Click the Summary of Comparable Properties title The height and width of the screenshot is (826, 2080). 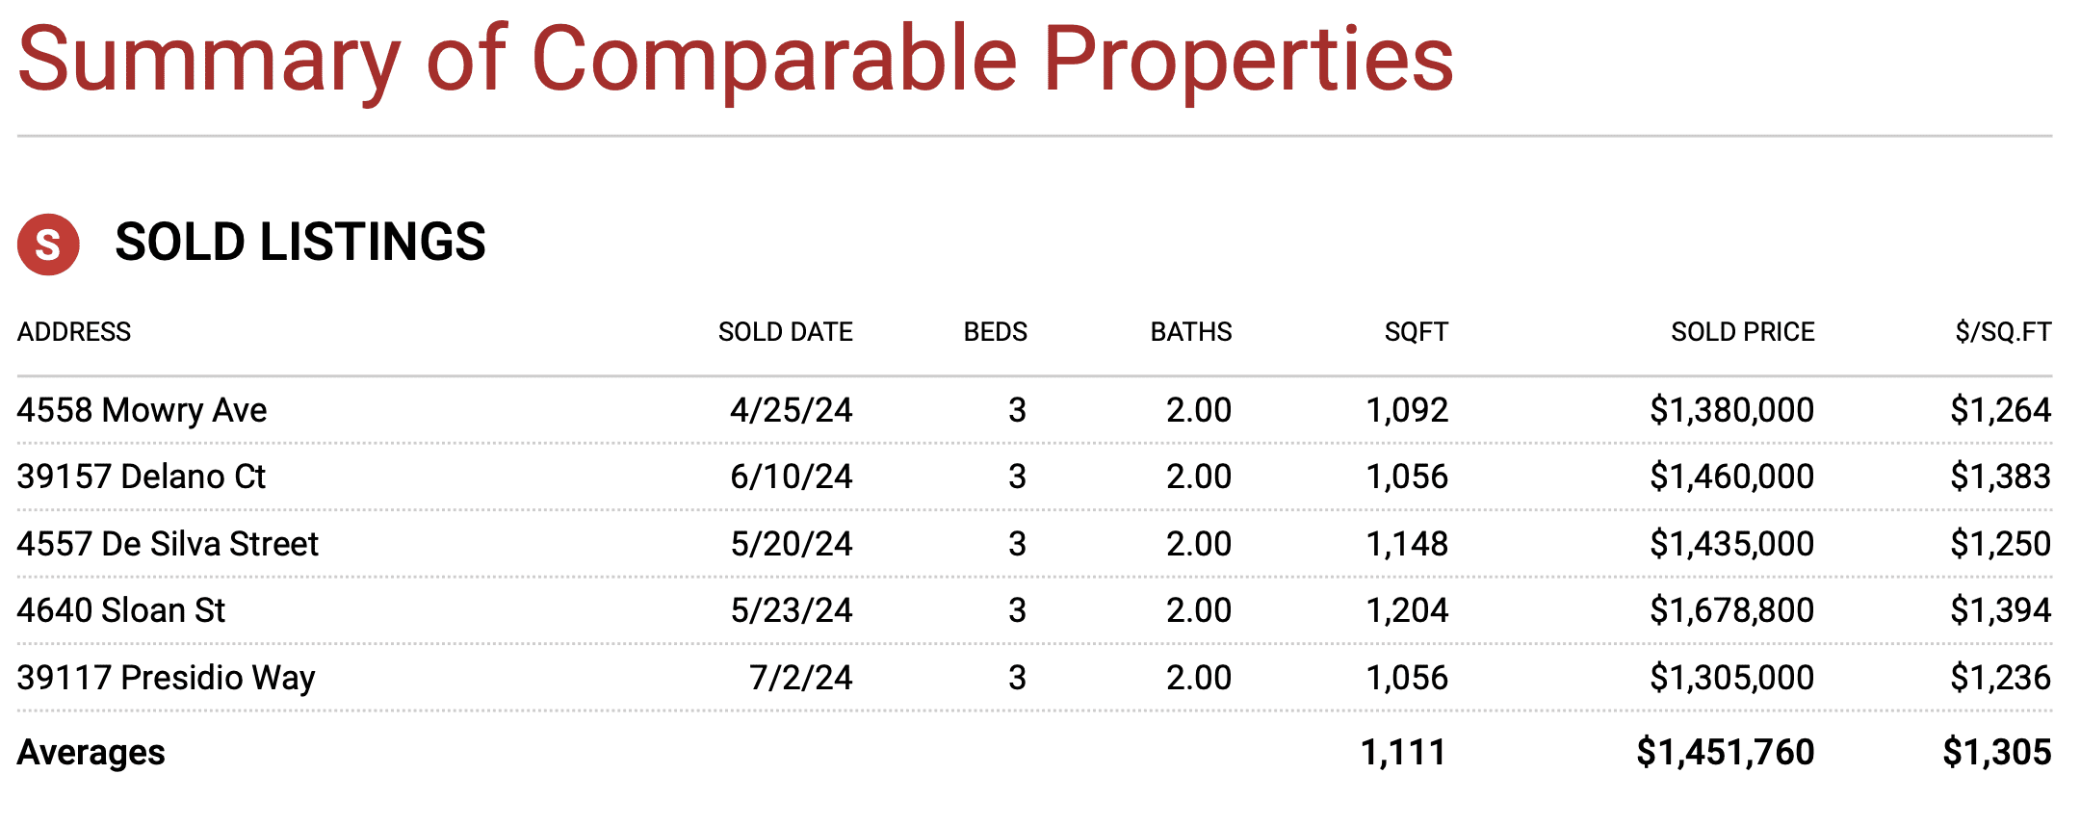pyautogui.click(x=735, y=60)
